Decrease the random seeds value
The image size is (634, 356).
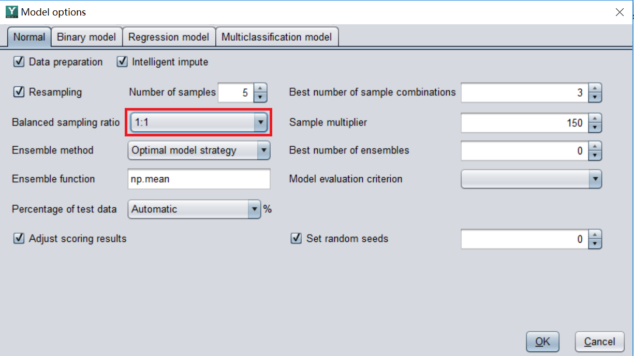pos(596,243)
